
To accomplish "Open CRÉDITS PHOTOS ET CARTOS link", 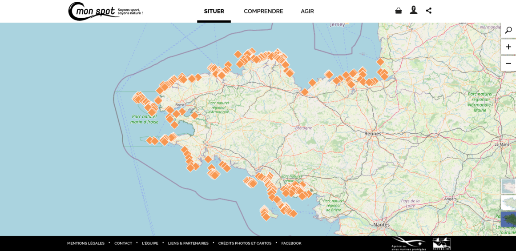I will (245, 243).
